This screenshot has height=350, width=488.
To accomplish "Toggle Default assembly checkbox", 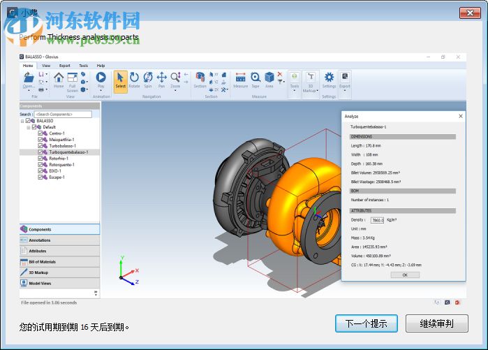I will click(34, 126).
